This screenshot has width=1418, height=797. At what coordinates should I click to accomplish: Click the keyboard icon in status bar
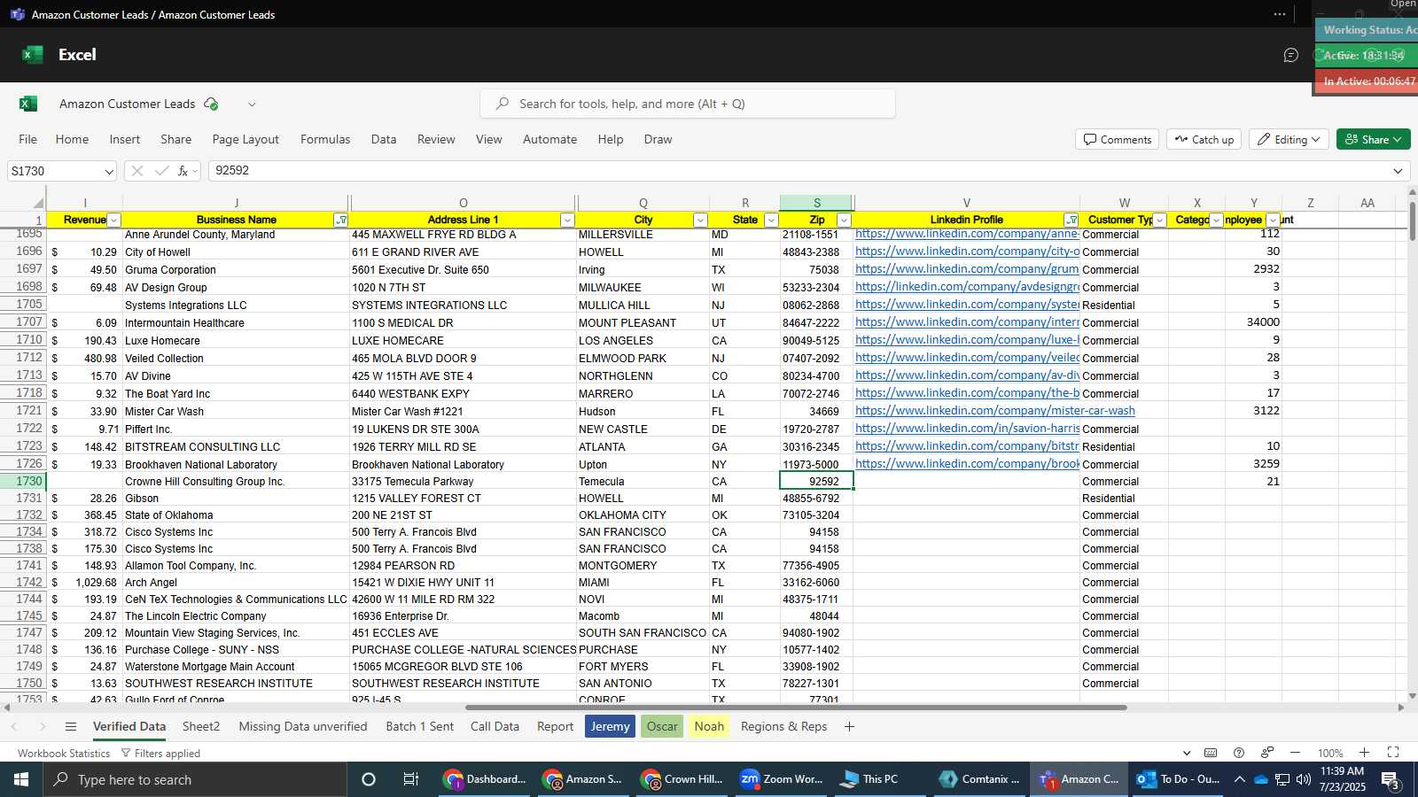1211,753
